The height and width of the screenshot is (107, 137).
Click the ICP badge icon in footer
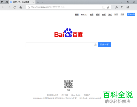tap(76, 98)
